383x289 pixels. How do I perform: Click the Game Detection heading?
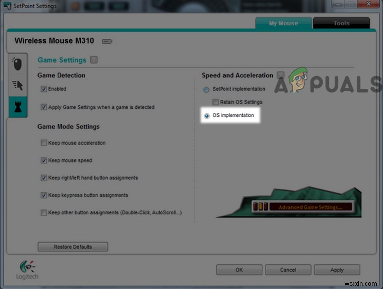tap(61, 75)
